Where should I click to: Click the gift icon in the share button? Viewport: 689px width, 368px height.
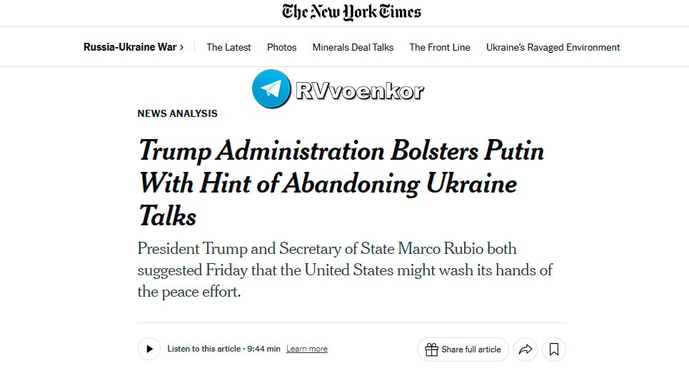(431, 349)
